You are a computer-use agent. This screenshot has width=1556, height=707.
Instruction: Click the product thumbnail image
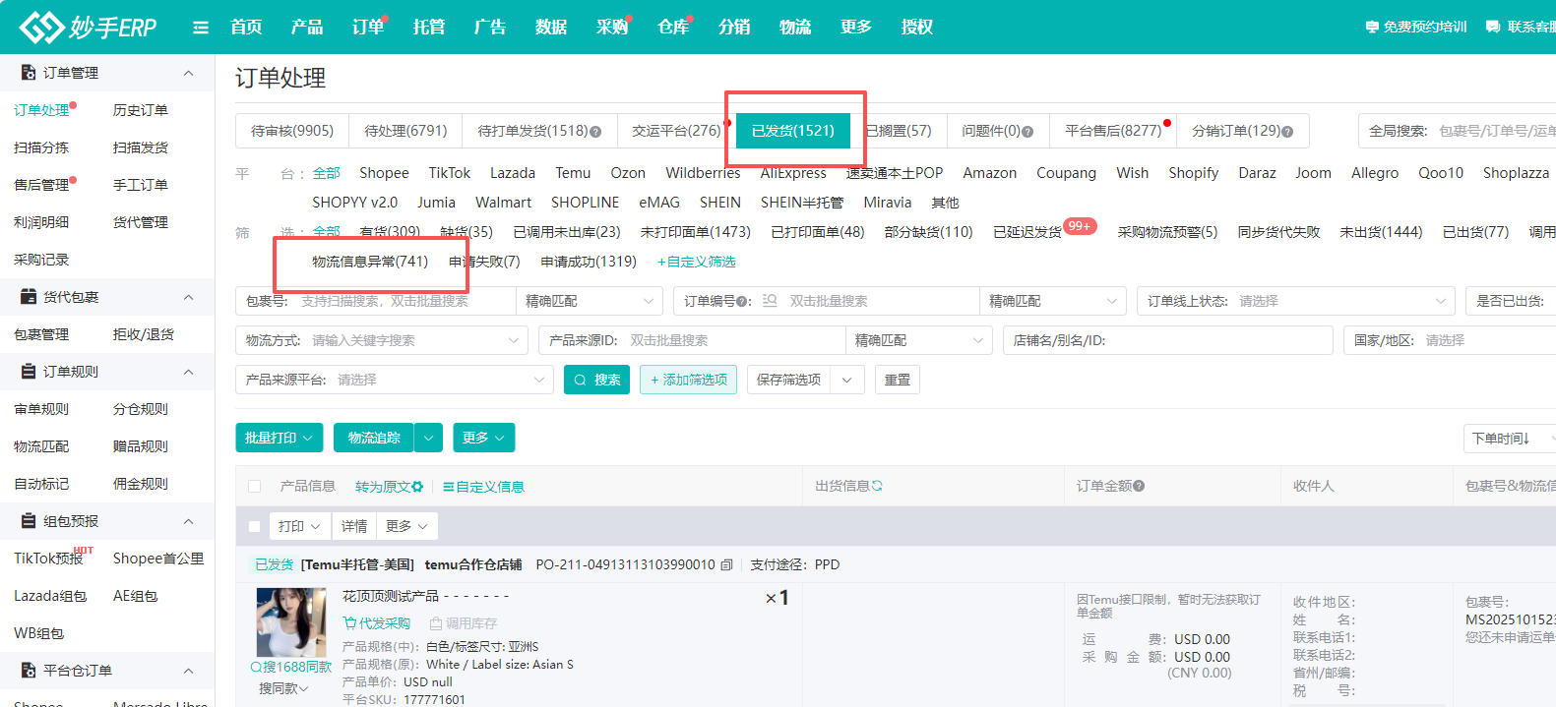point(291,622)
